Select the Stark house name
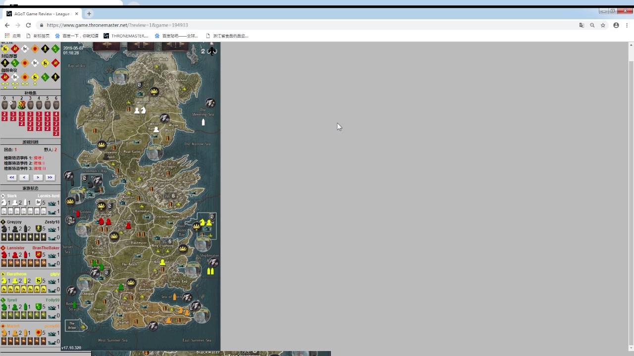Viewport: 634px width, 356px height. point(12,196)
